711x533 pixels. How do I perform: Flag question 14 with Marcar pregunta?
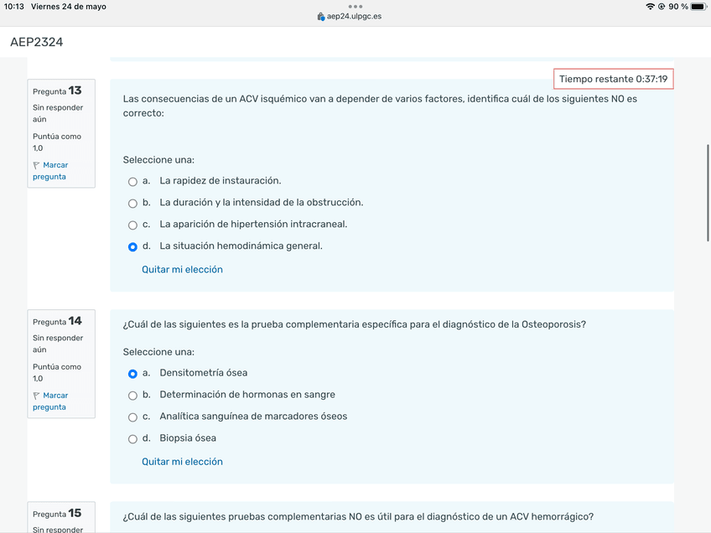50,401
